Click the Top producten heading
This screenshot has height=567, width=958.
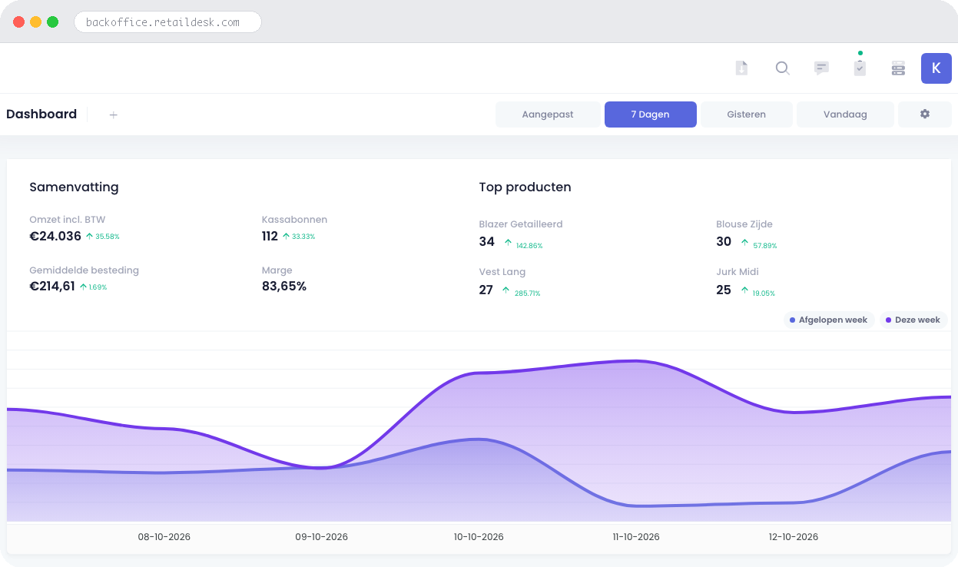[525, 187]
